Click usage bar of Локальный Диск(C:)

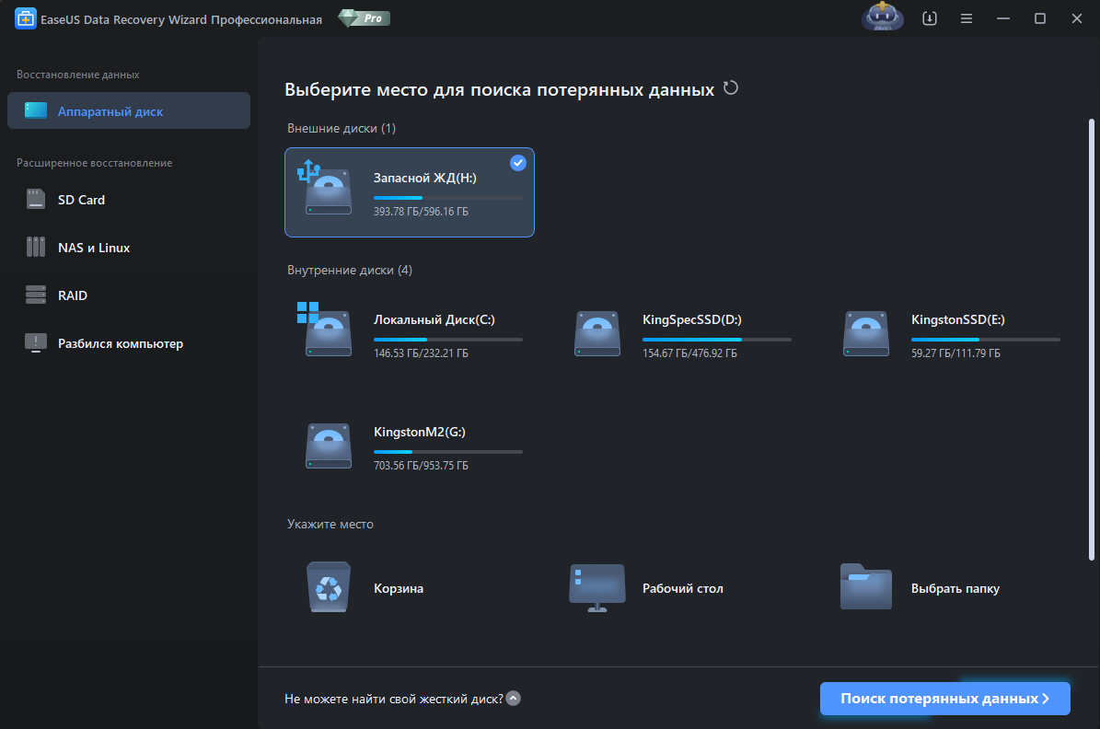(x=448, y=340)
